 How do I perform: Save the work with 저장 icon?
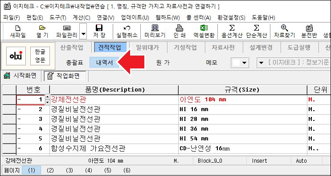point(99,32)
